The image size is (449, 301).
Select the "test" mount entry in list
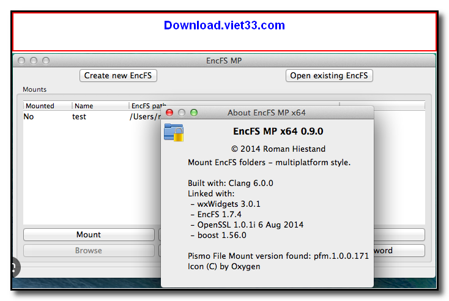tap(79, 116)
